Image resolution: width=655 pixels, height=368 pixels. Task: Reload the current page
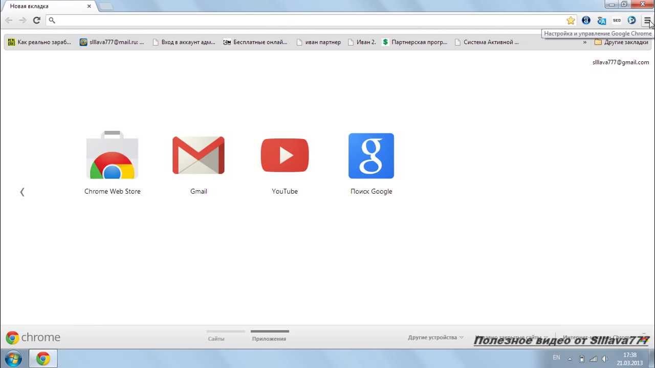[37, 20]
